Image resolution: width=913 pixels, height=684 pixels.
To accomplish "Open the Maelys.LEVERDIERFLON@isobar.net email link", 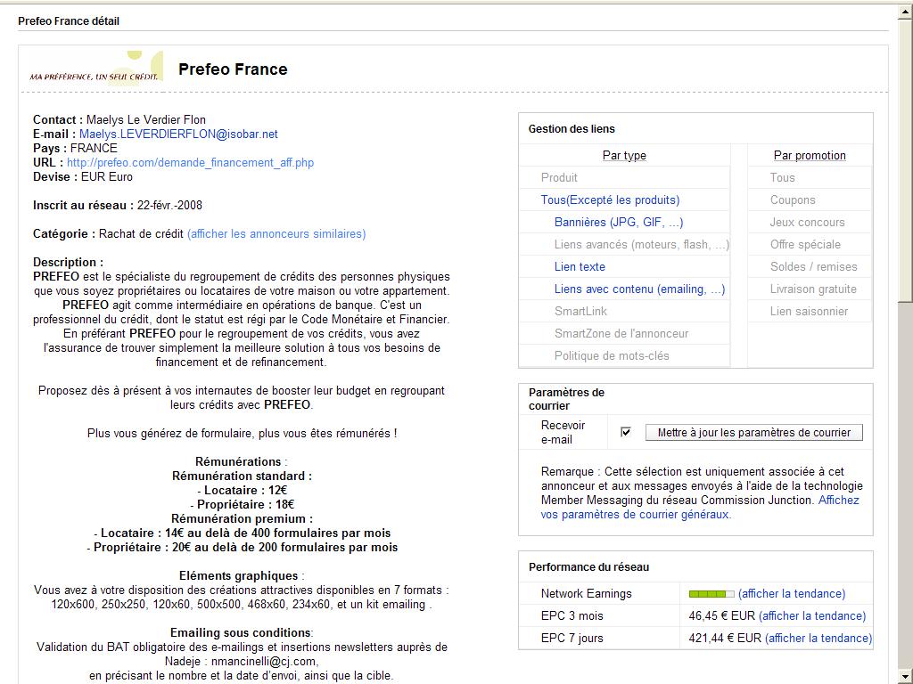I will point(178,134).
